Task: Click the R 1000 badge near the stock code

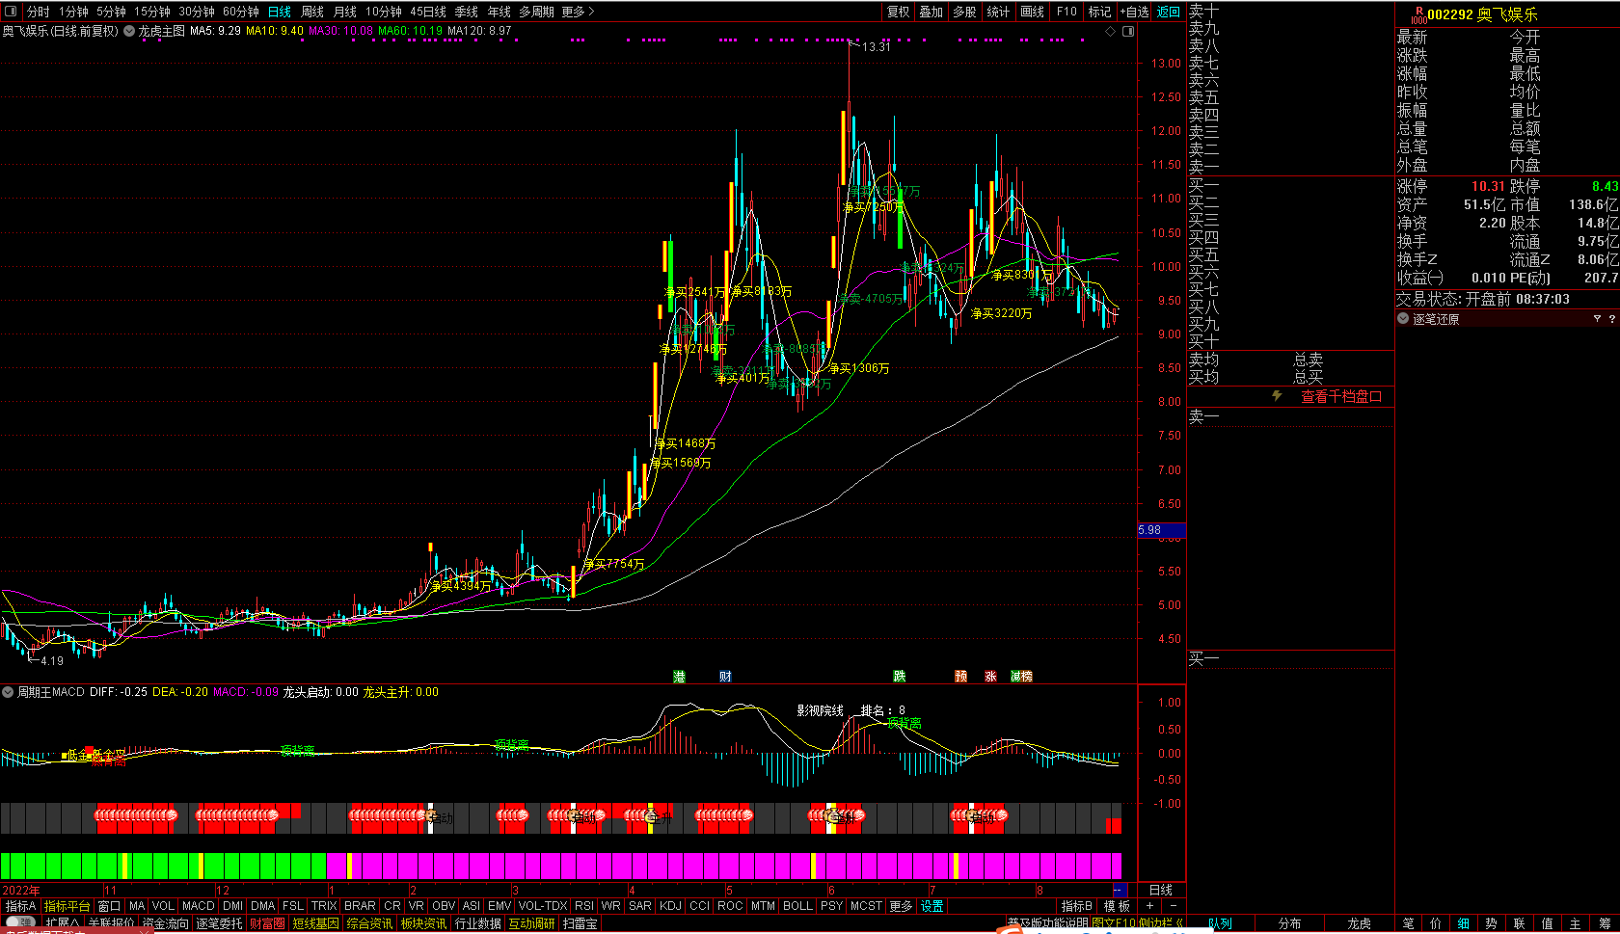Action: pos(1418,15)
